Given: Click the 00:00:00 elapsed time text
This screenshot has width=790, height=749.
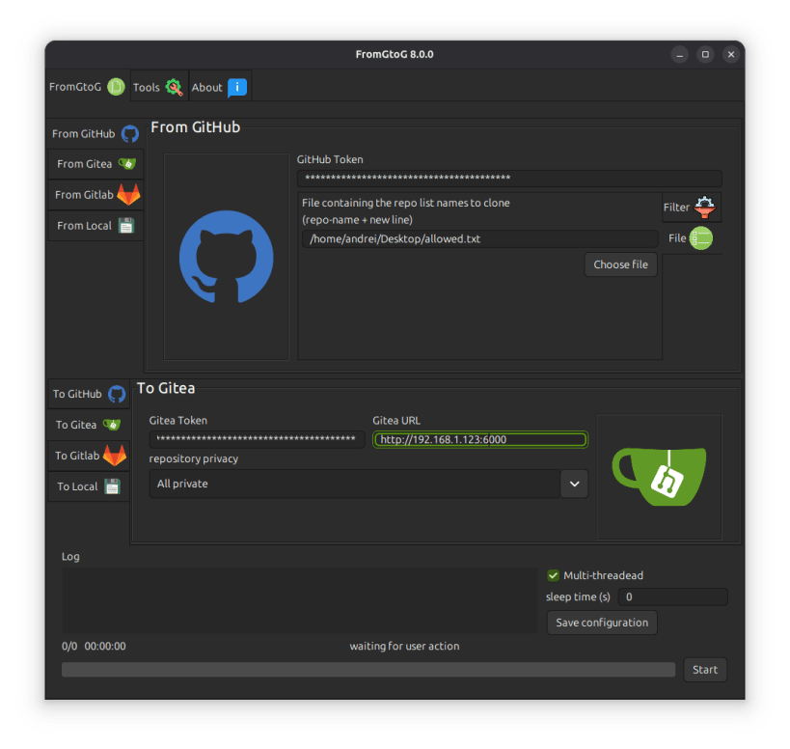Looking at the screenshot, I should (x=105, y=646).
